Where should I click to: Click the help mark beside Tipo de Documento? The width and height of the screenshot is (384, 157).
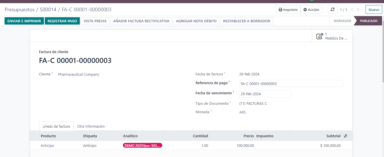[x=230, y=103]
